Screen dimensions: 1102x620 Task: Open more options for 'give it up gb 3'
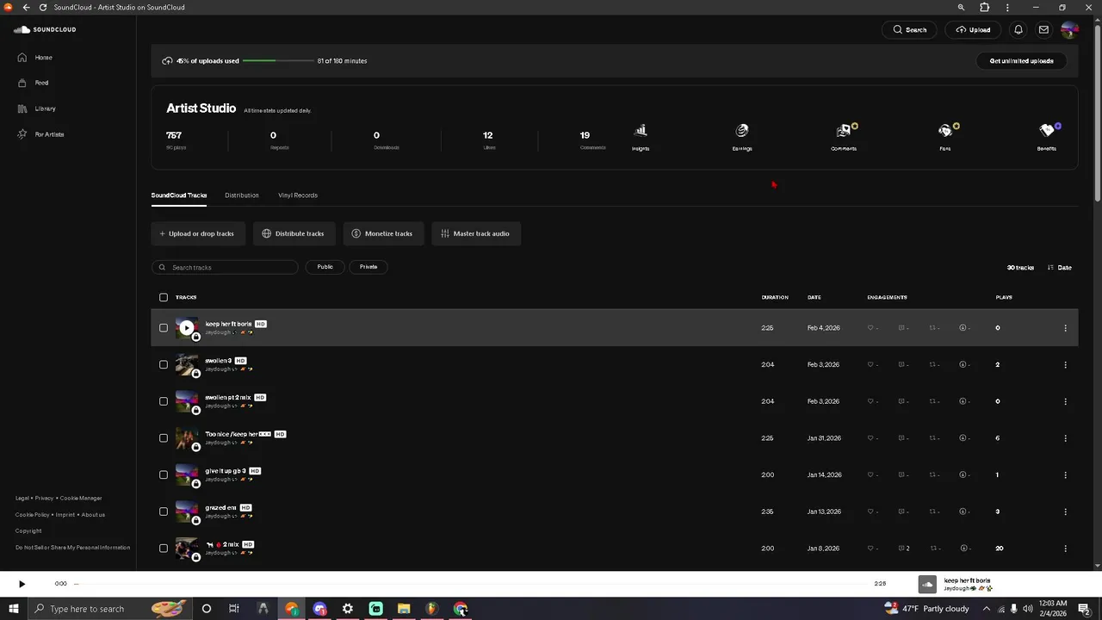pyautogui.click(x=1065, y=474)
